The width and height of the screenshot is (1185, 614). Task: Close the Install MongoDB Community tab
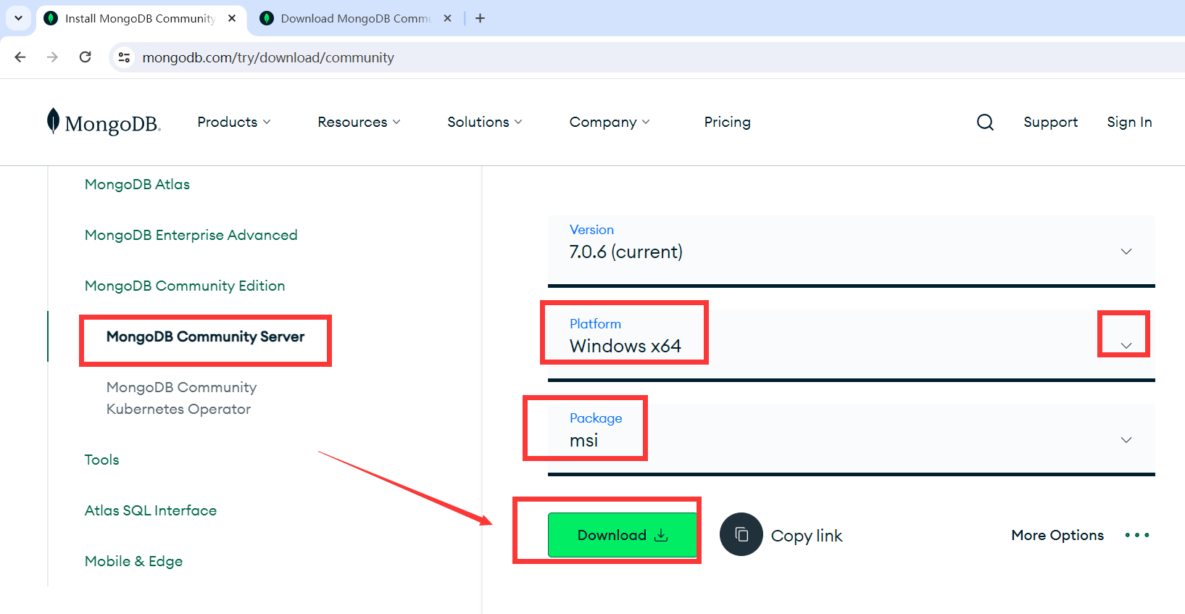232,18
